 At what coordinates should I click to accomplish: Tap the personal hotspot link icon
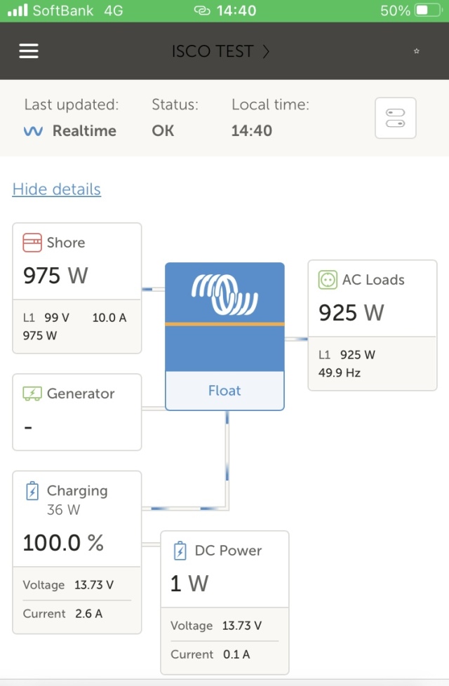pos(202,11)
